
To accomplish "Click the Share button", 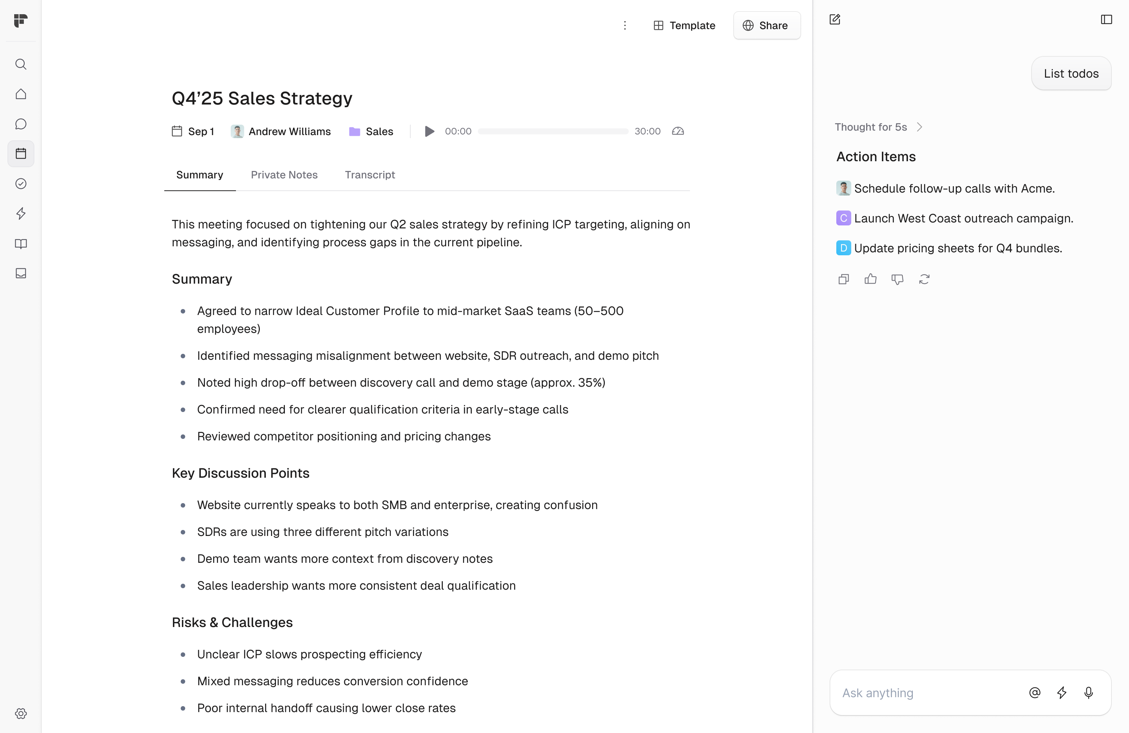I will tap(766, 26).
